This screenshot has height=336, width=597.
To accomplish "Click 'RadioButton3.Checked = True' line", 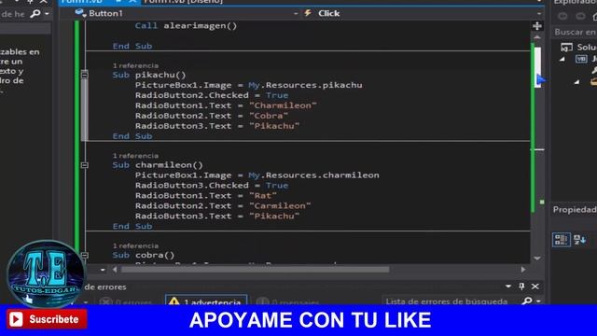I will click(x=212, y=186).
